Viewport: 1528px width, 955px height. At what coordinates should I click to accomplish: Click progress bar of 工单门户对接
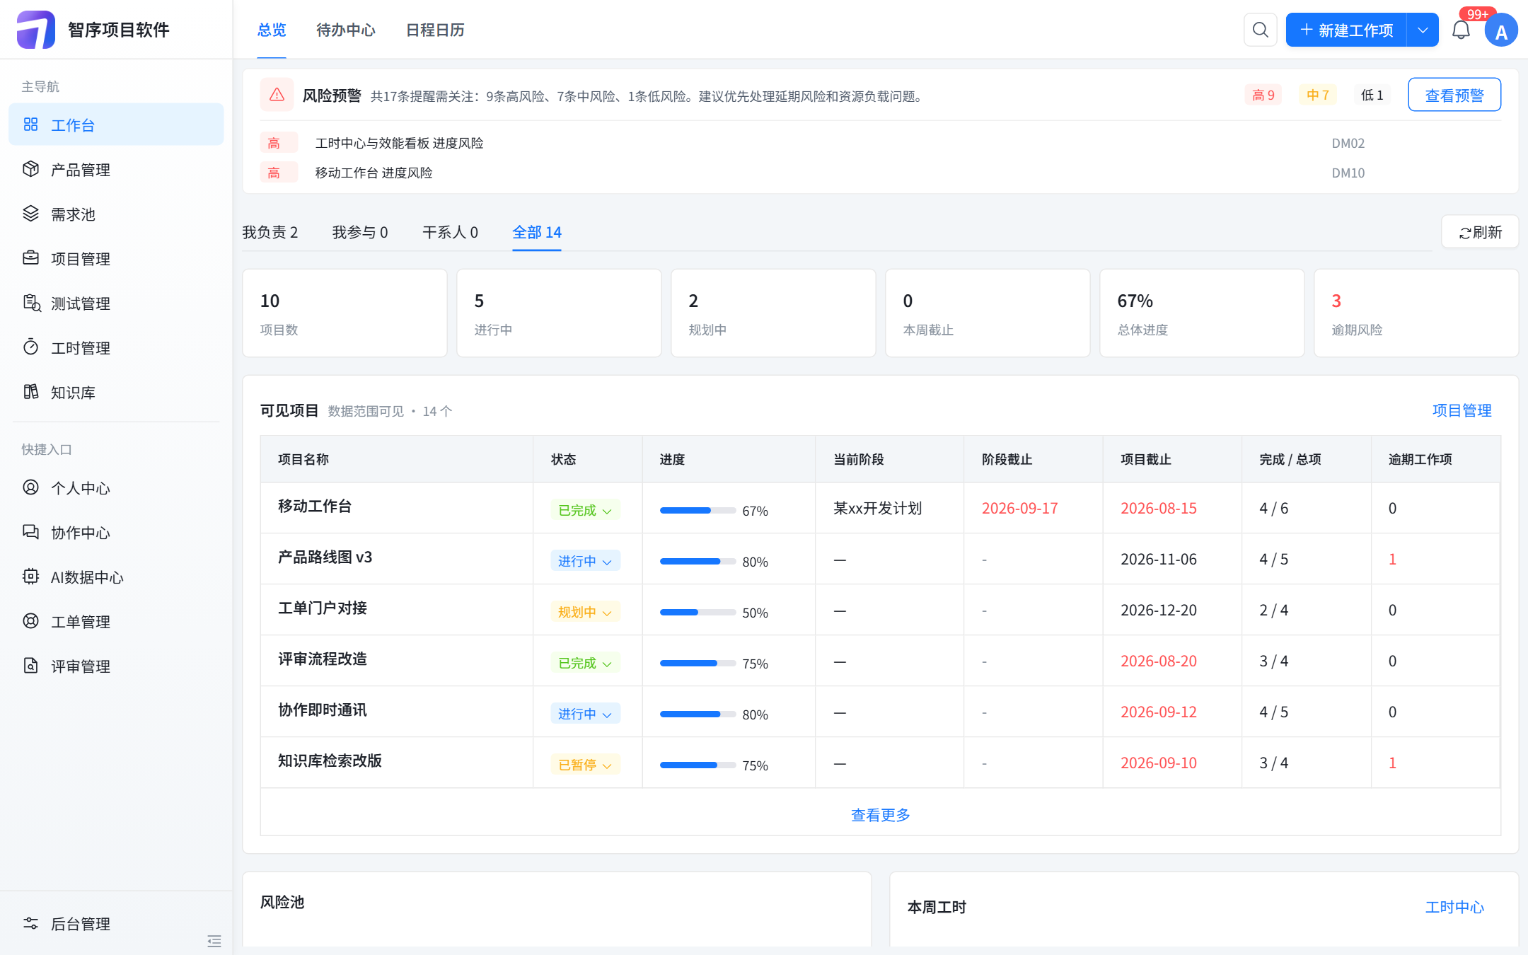click(x=698, y=612)
